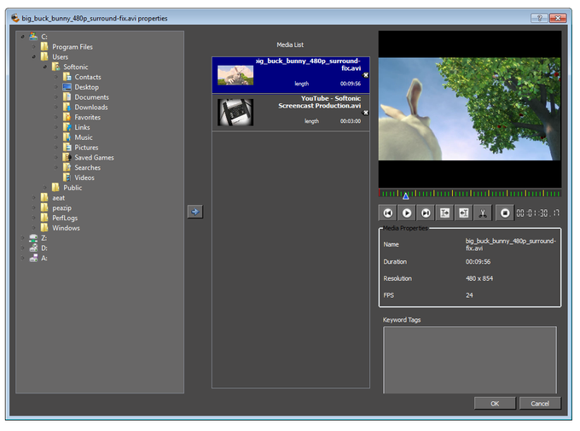
Task: Expand the Program Files folder arrow
Action: pyautogui.click(x=33, y=47)
